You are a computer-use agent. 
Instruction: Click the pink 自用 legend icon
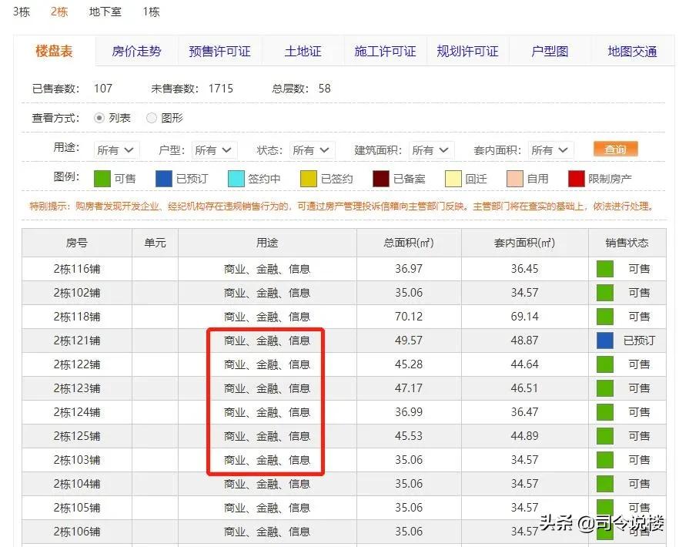click(x=514, y=178)
